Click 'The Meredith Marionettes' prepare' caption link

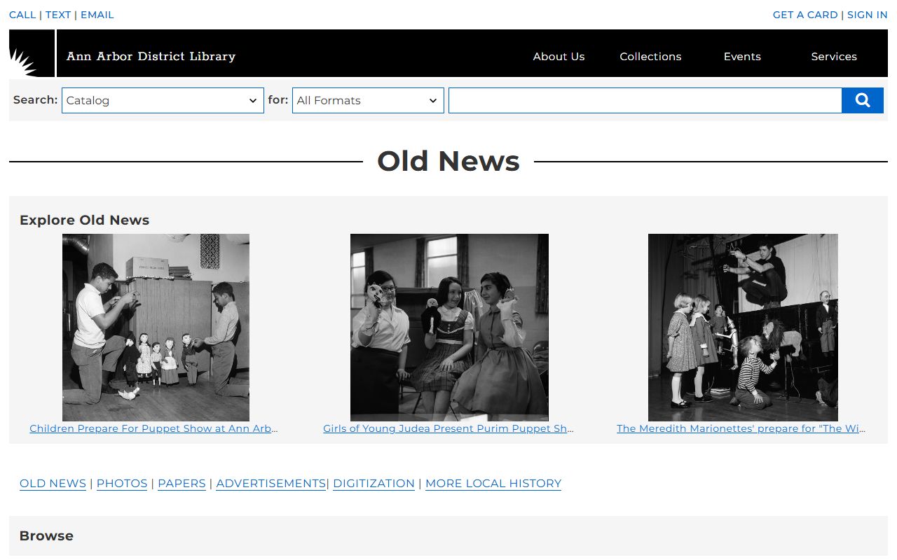pyautogui.click(x=741, y=428)
